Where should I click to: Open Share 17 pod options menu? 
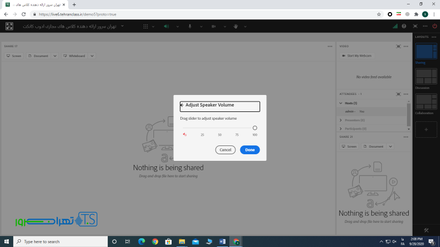[329, 47]
